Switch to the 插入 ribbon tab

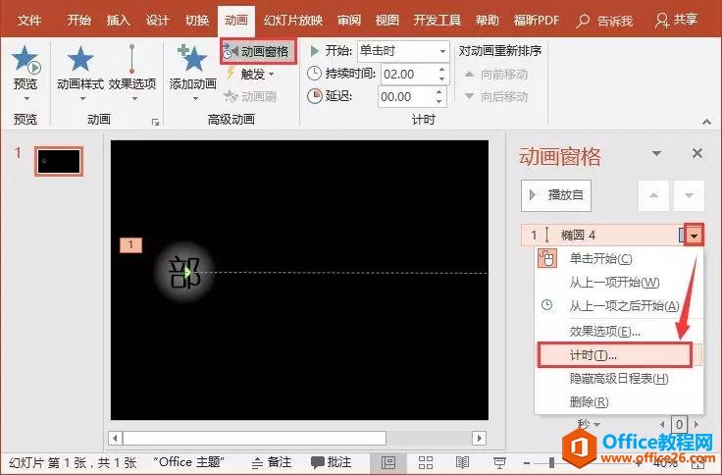[x=118, y=20]
